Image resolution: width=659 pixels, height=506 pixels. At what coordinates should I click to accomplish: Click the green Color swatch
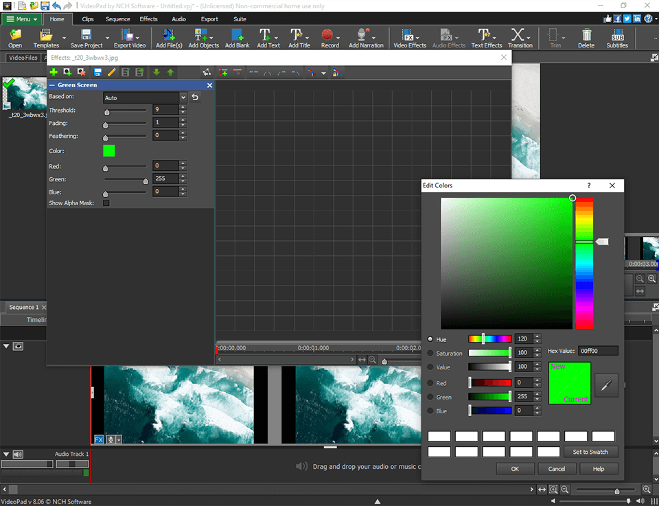coord(108,150)
